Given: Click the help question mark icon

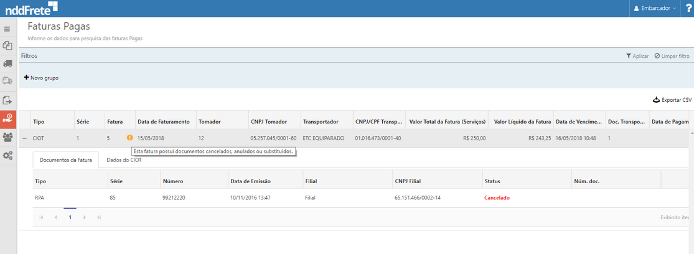Looking at the screenshot, I should point(688,8).
